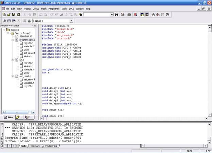The width and height of the screenshot is (212, 153).
Task: Open the find text combo box arrow
Action: 112,15
